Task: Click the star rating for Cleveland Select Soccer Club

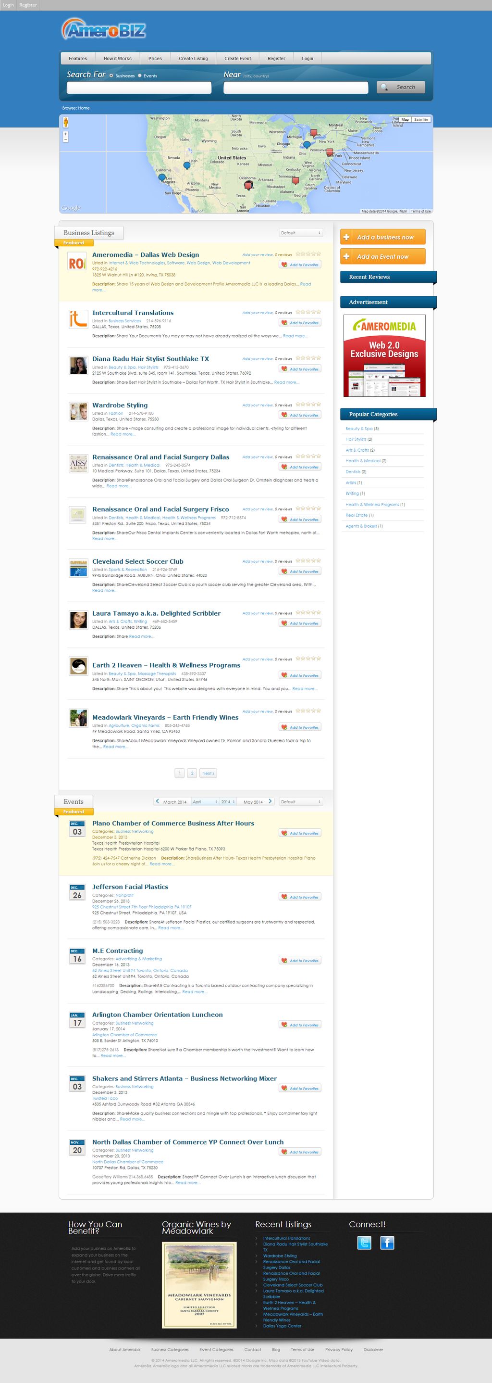Action: (x=308, y=560)
